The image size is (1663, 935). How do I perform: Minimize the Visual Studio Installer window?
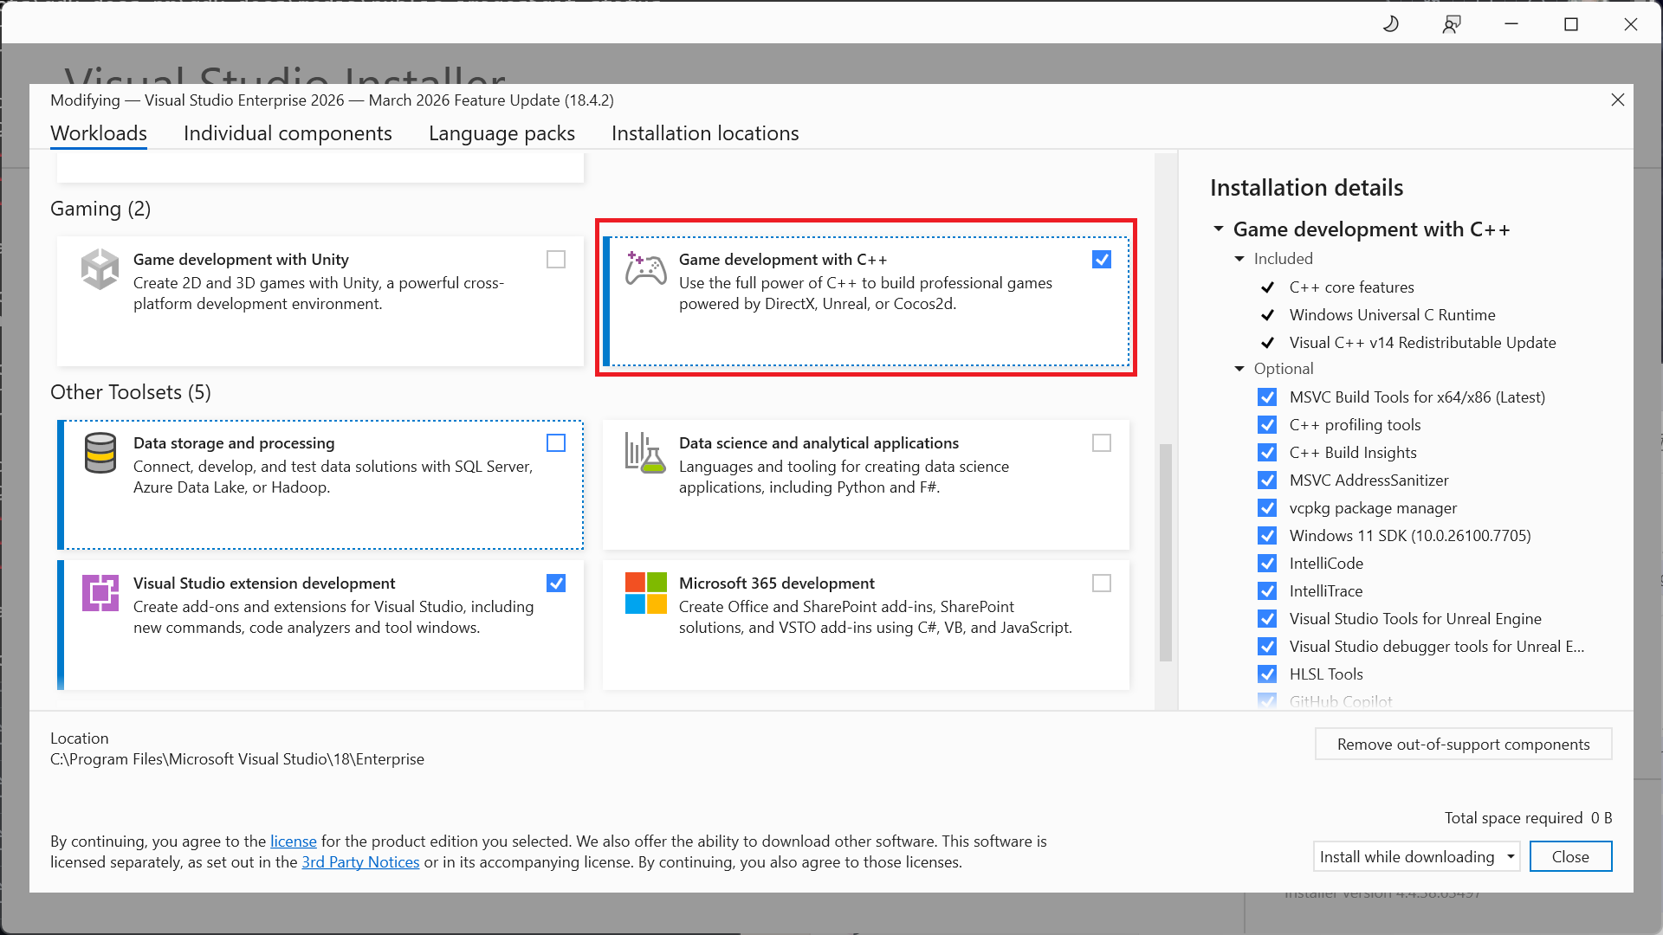[x=1511, y=24]
